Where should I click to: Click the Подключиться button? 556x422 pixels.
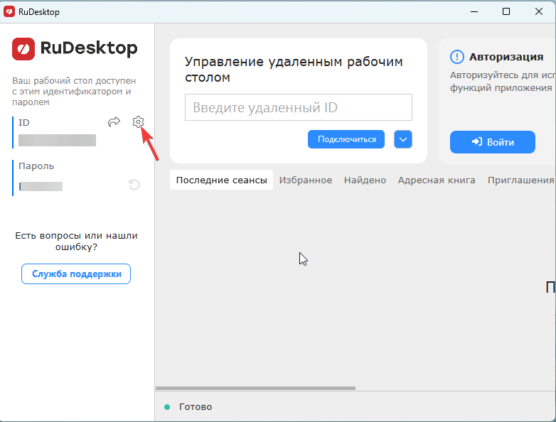click(x=346, y=139)
